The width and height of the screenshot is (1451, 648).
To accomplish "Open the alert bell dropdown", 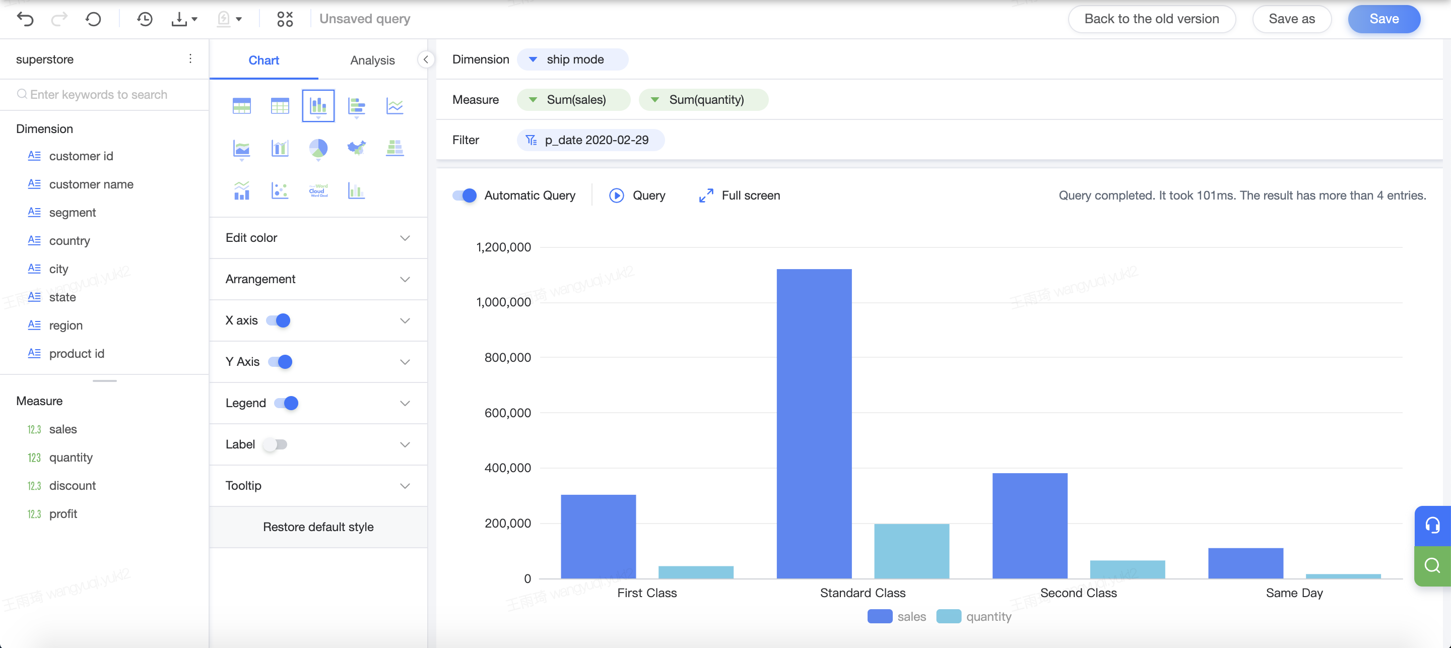I will [x=229, y=19].
